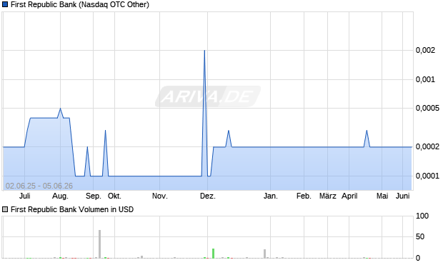Image resolution: width=443 pixels, height=265 pixels.
Task: Click the date range '02.06.25 - 05.06.26'
Action: coord(39,186)
